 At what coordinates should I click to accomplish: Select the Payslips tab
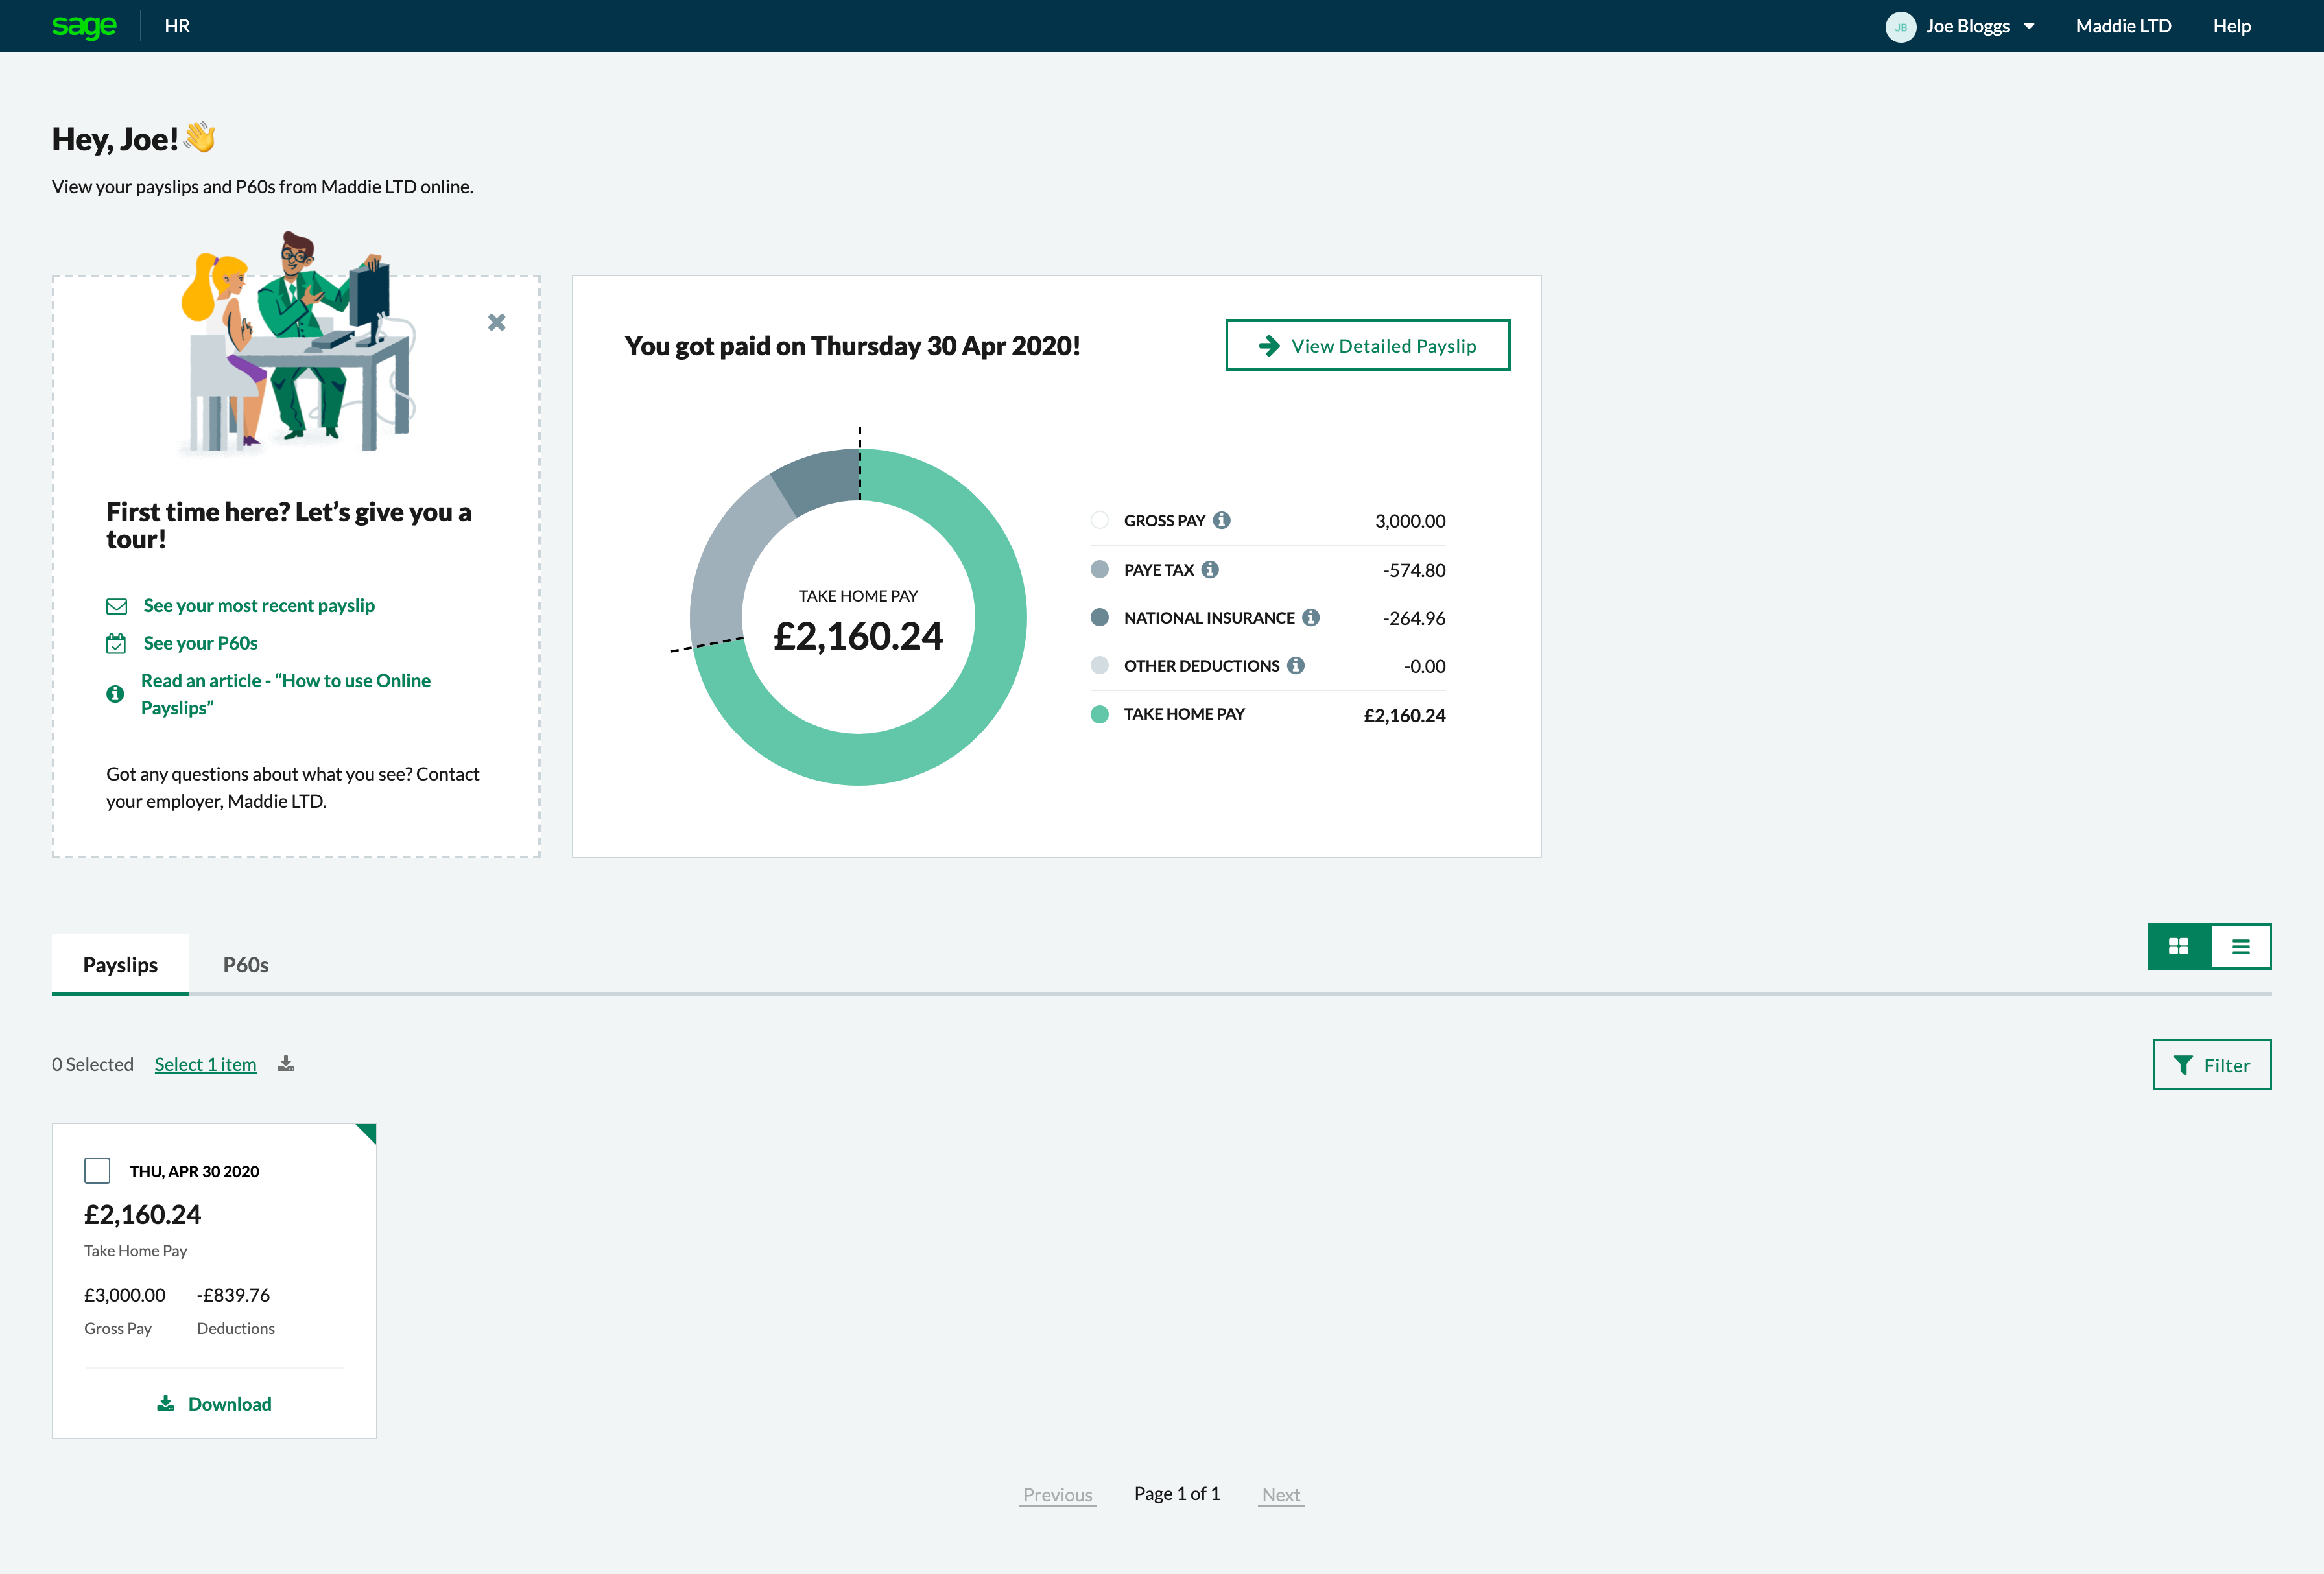[x=120, y=965]
